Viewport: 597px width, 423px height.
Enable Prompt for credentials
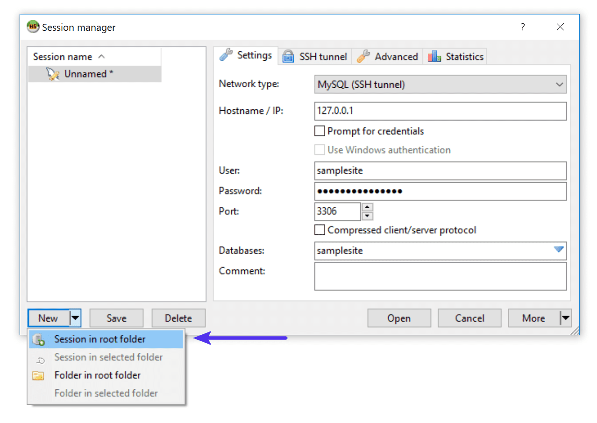[320, 131]
